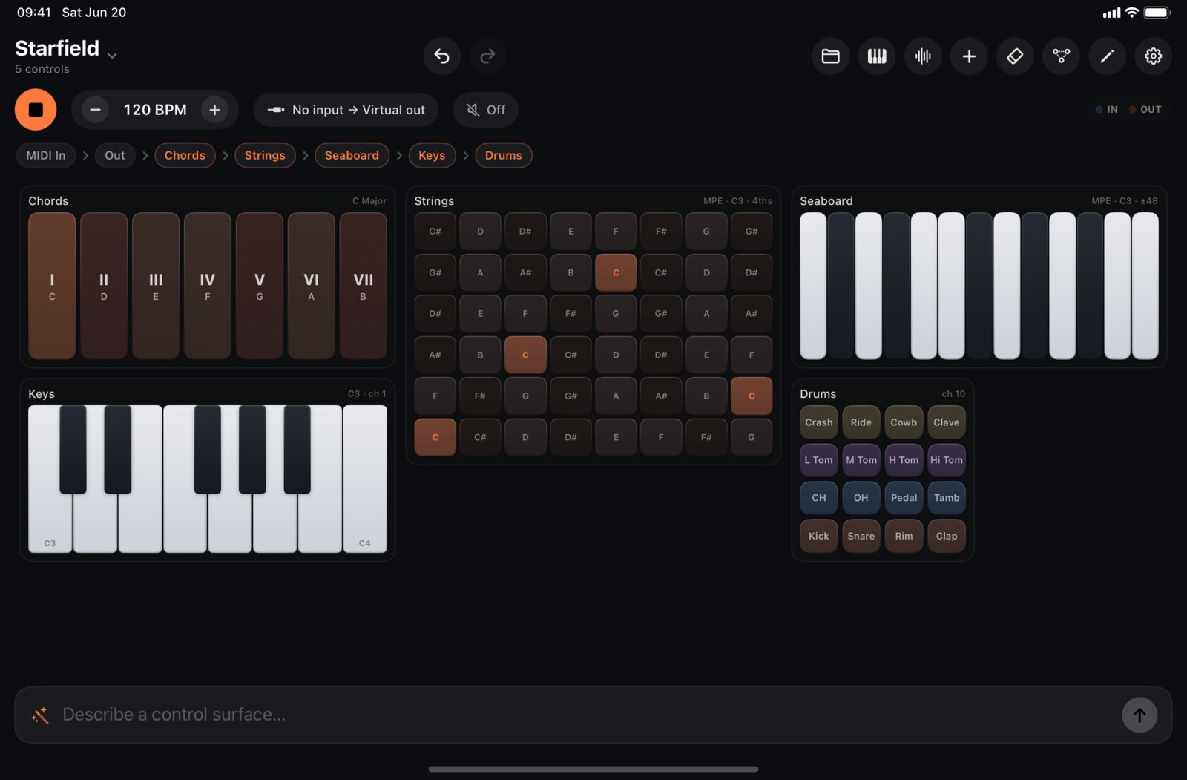This screenshot has height=780, width=1187.
Task: Open the folder browser icon
Action: click(x=830, y=56)
